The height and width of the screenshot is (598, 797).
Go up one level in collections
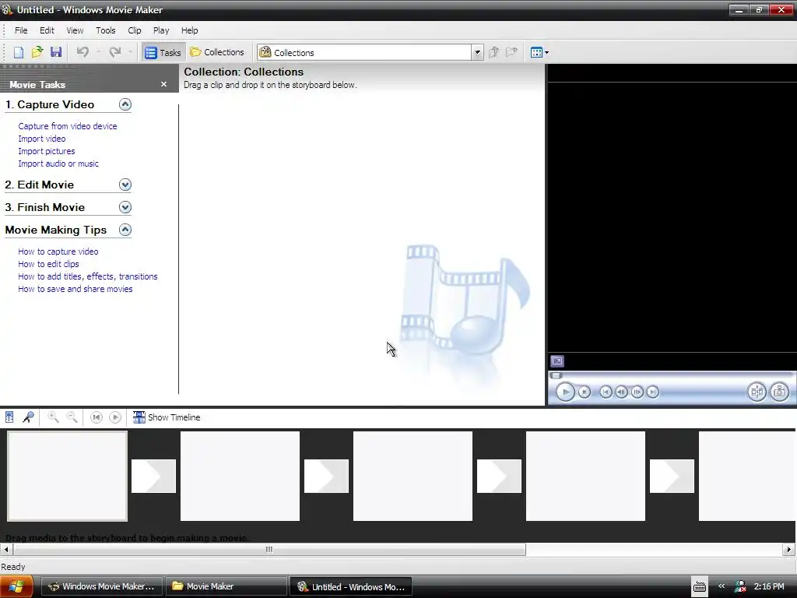click(493, 52)
